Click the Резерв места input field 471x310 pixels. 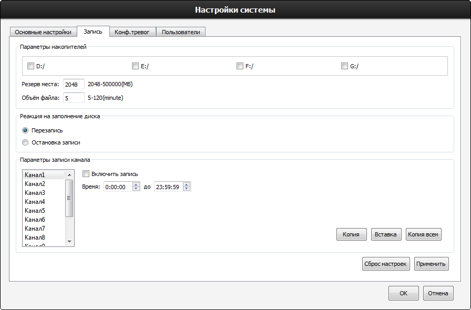[x=74, y=85]
